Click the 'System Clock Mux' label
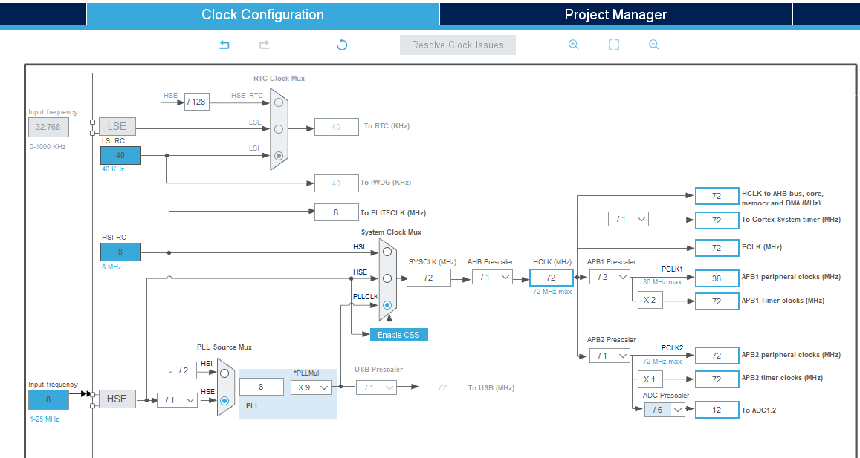860x458 pixels. (391, 232)
